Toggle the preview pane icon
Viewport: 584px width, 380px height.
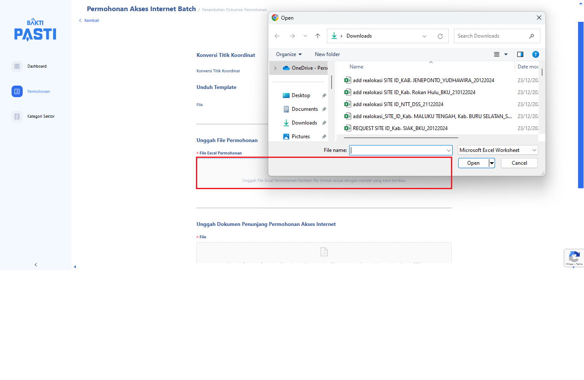click(x=520, y=54)
